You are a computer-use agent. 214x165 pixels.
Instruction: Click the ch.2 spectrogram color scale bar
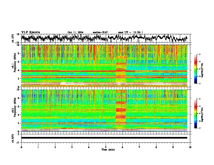(x=196, y=114)
